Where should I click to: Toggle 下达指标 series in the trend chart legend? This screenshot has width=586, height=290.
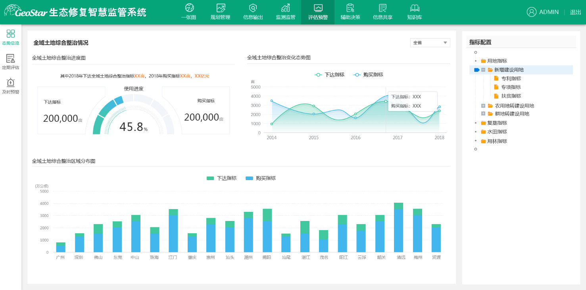pos(329,75)
